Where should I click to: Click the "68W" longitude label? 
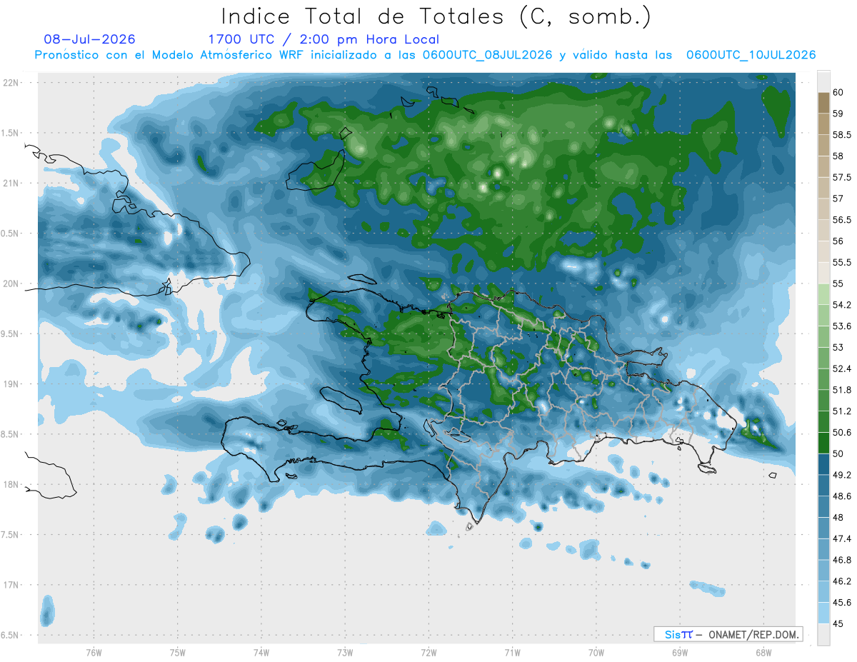pos(763,652)
